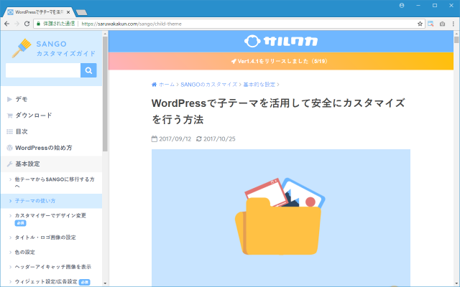Click the SANGOのカスタマイズ breadcrumb link

[208, 84]
